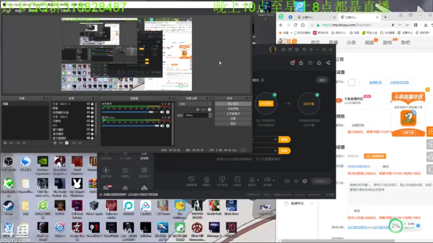Viewport: 433px width, 243px height.
Task: Click 停止推流 button in OBS controls
Action: click(x=233, y=104)
